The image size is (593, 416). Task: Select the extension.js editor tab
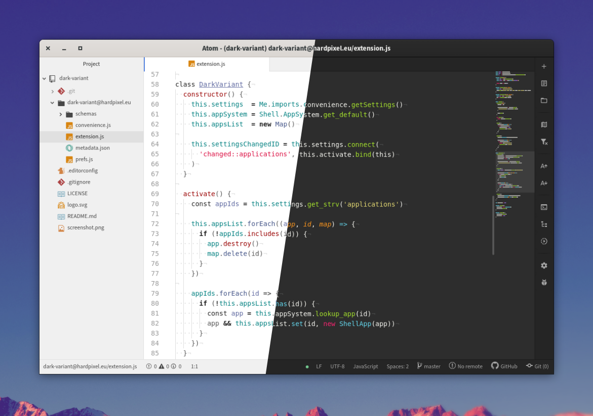pyautogui.click(x=207, y=64)
